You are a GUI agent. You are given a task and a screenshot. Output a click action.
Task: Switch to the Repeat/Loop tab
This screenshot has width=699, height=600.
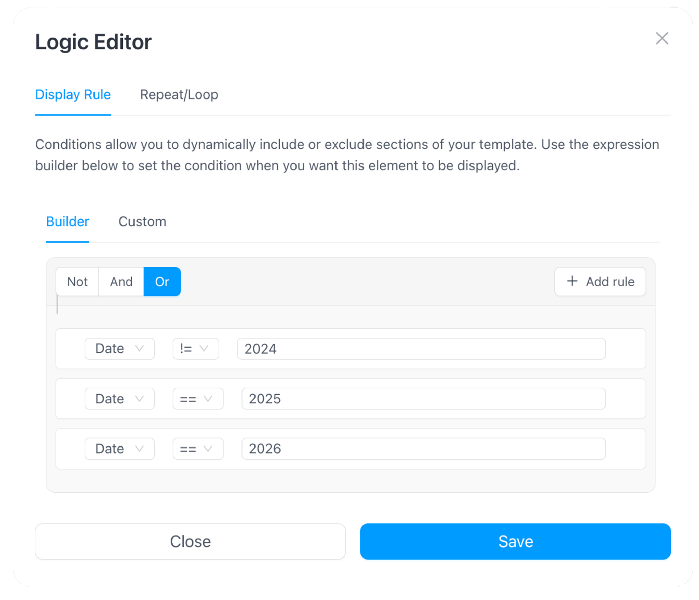179,94
